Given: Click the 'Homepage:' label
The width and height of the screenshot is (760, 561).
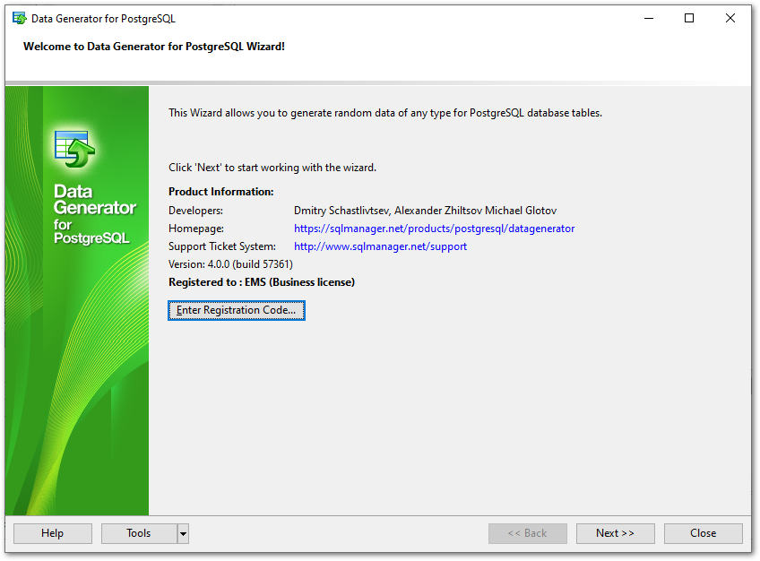Looking at the screenshot, I should coord(196,229).
